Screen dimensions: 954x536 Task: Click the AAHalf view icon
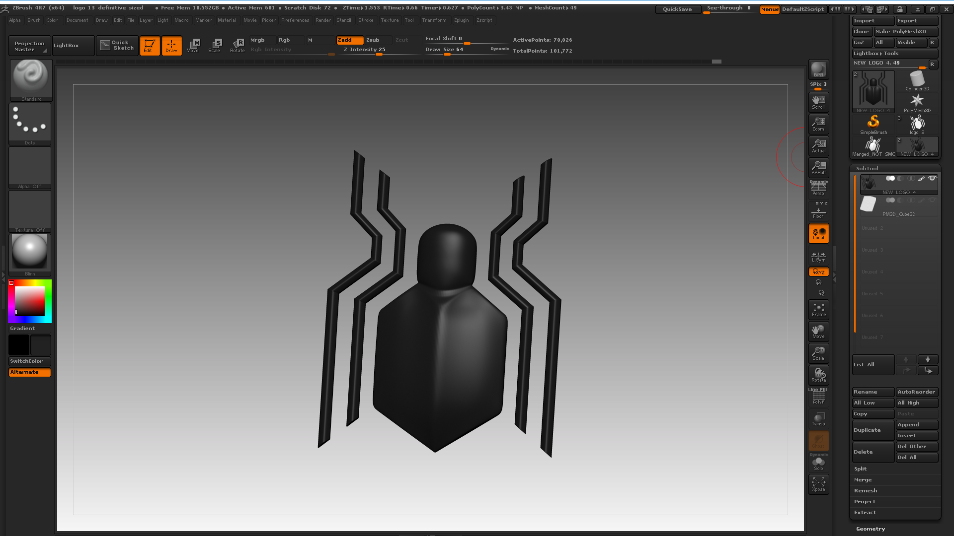coord(818,167)
